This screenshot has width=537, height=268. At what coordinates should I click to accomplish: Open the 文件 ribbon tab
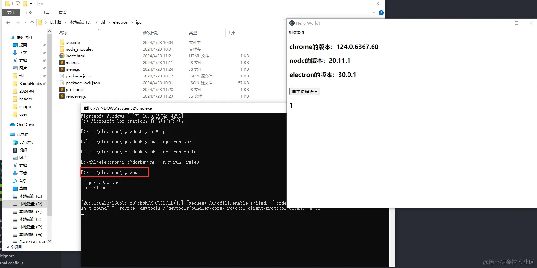click(x=11, y=12)
